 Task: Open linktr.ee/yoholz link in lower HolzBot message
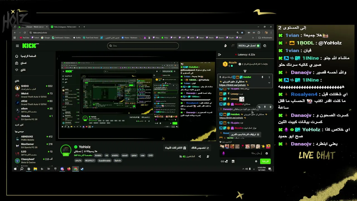click(x=231, y=118)
